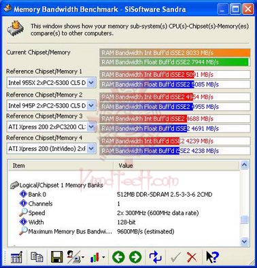
Task: Click the context help cursor icon
Action: pos(212,257)
